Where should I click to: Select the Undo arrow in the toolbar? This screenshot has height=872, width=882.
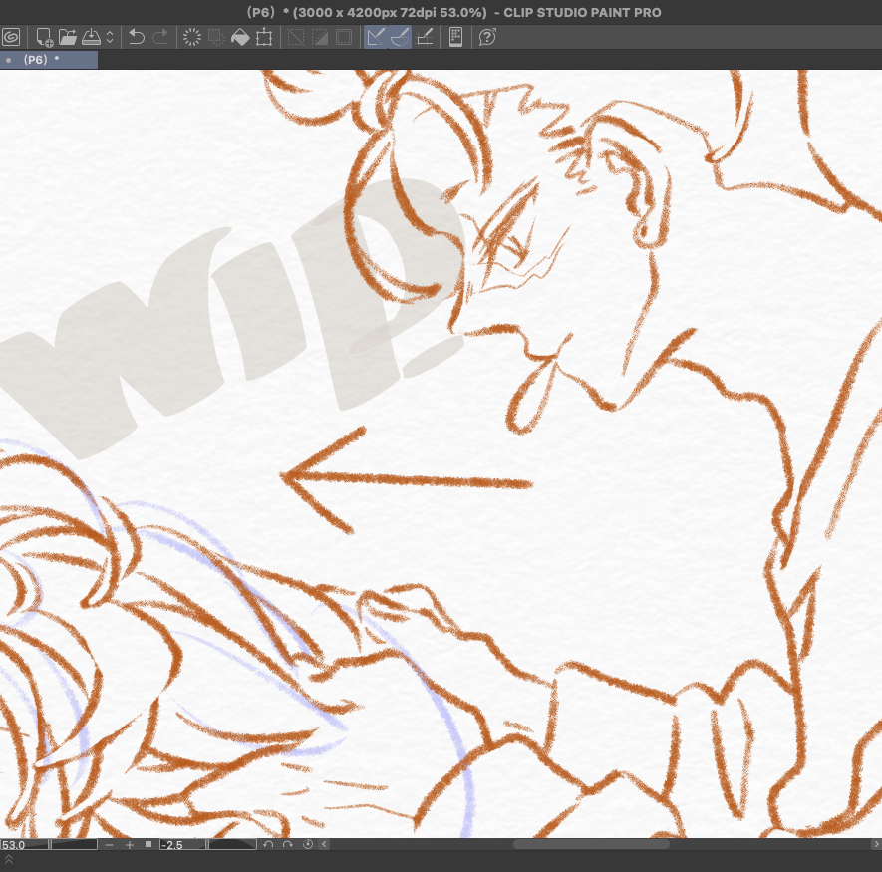pos(137,37)
